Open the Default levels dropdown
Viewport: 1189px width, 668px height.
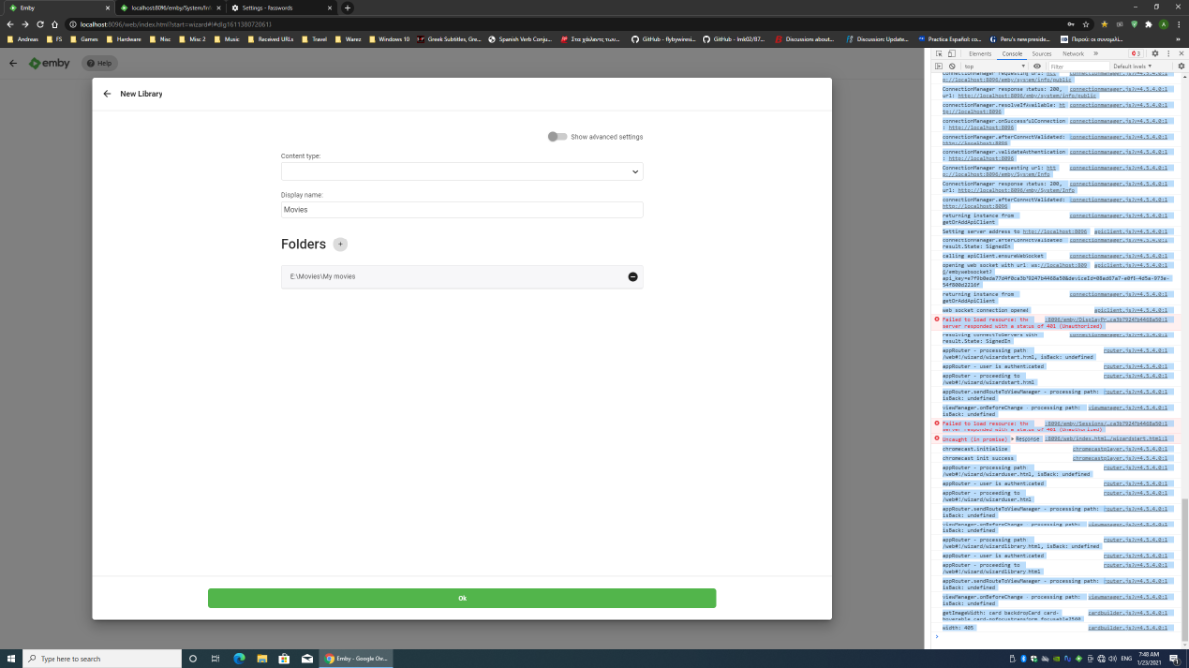(x=1134, y=66)
